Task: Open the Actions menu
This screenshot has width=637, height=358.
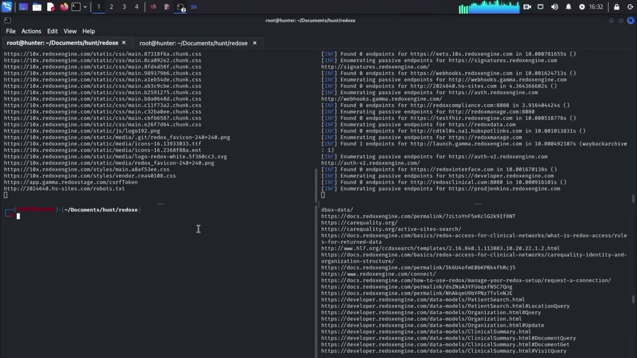Action: click(31, 31)
